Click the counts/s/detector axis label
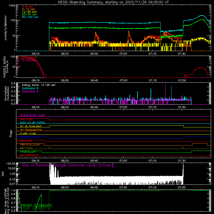 pyautogui.click(x=5, y=28)
